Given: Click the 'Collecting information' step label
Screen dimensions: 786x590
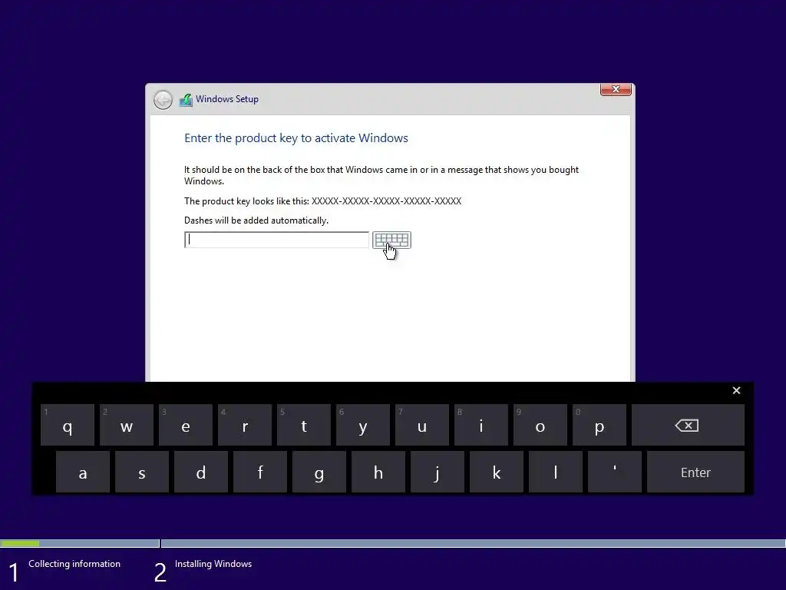Looking at the screenshot, I should coord(74,563).
